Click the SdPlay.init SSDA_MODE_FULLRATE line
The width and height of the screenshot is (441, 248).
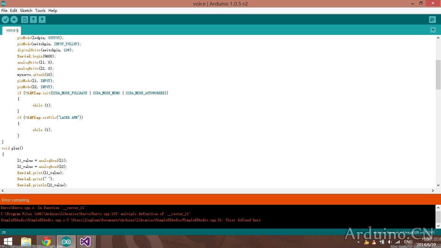(x=93, y=93)
